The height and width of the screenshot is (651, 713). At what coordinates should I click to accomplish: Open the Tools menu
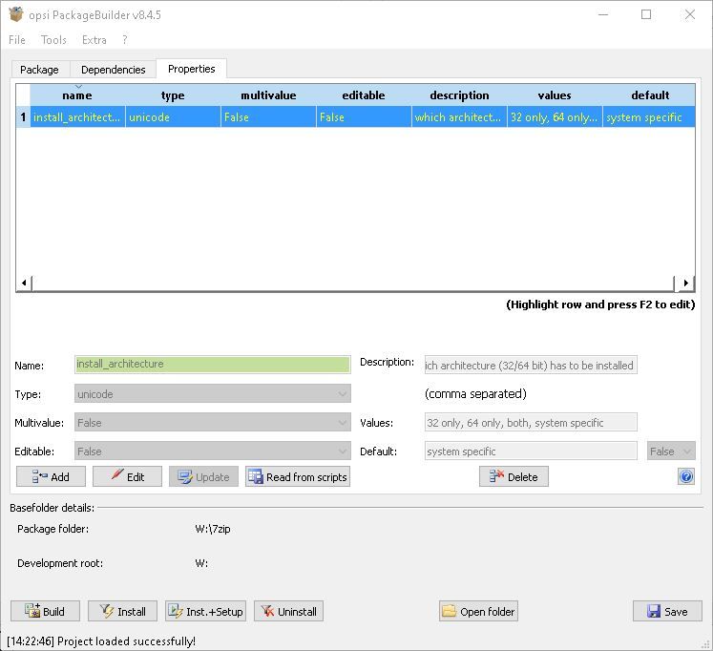(53, 40)
